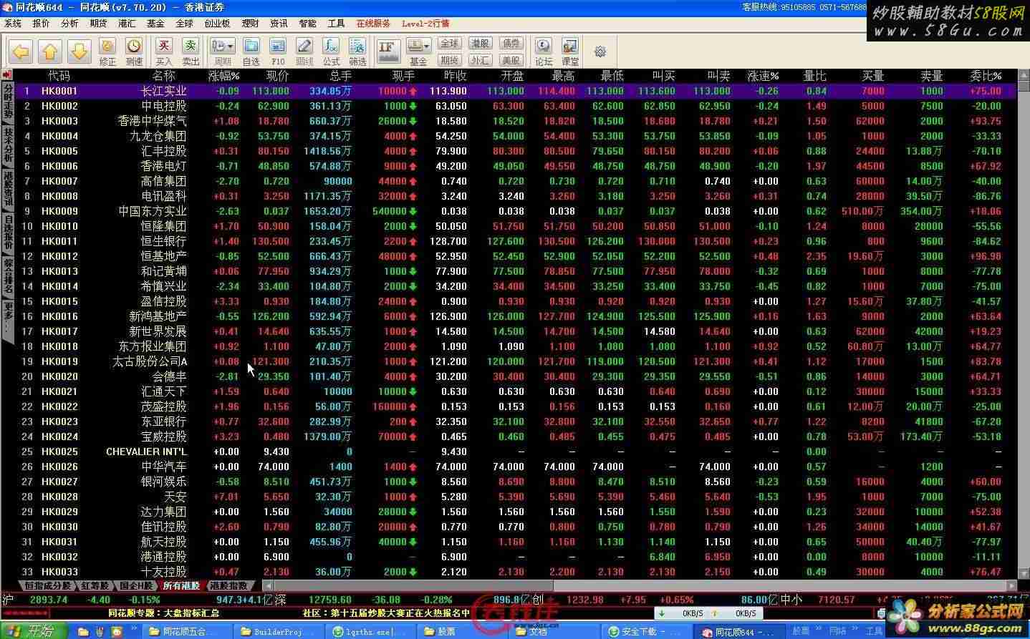Go back with the left arrow toolbar icon
This screenshot has height=639, width=1030.
(x=21, y=52)
